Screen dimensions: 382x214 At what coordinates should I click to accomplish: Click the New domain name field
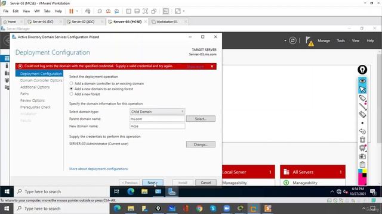[x=157, y=126]
